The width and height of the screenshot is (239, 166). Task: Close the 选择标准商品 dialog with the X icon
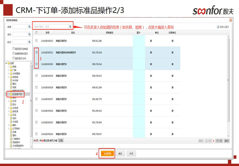[x=230, y=20]
